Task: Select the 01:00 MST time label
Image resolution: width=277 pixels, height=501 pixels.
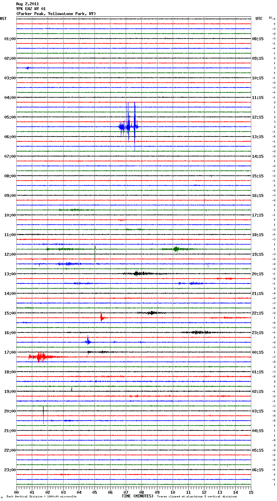Action: tap(10, 39)
